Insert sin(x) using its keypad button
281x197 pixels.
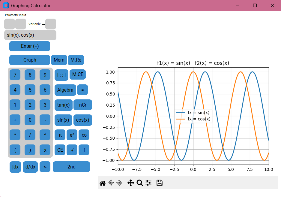click(x=63, y=120)
